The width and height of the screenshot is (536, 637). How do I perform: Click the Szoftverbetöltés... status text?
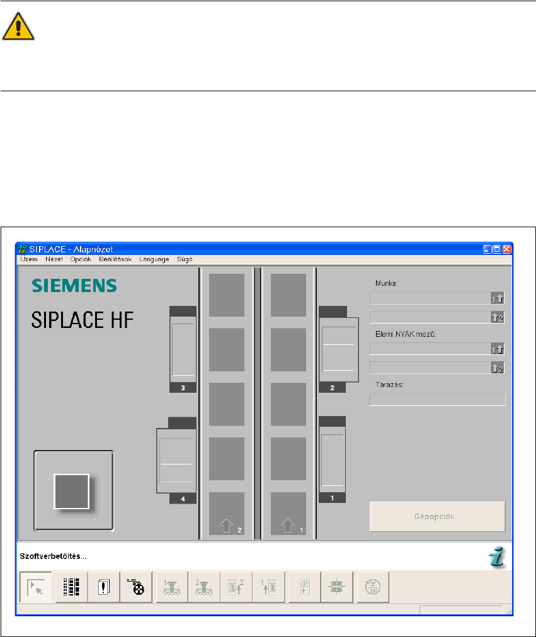(53, 556)
